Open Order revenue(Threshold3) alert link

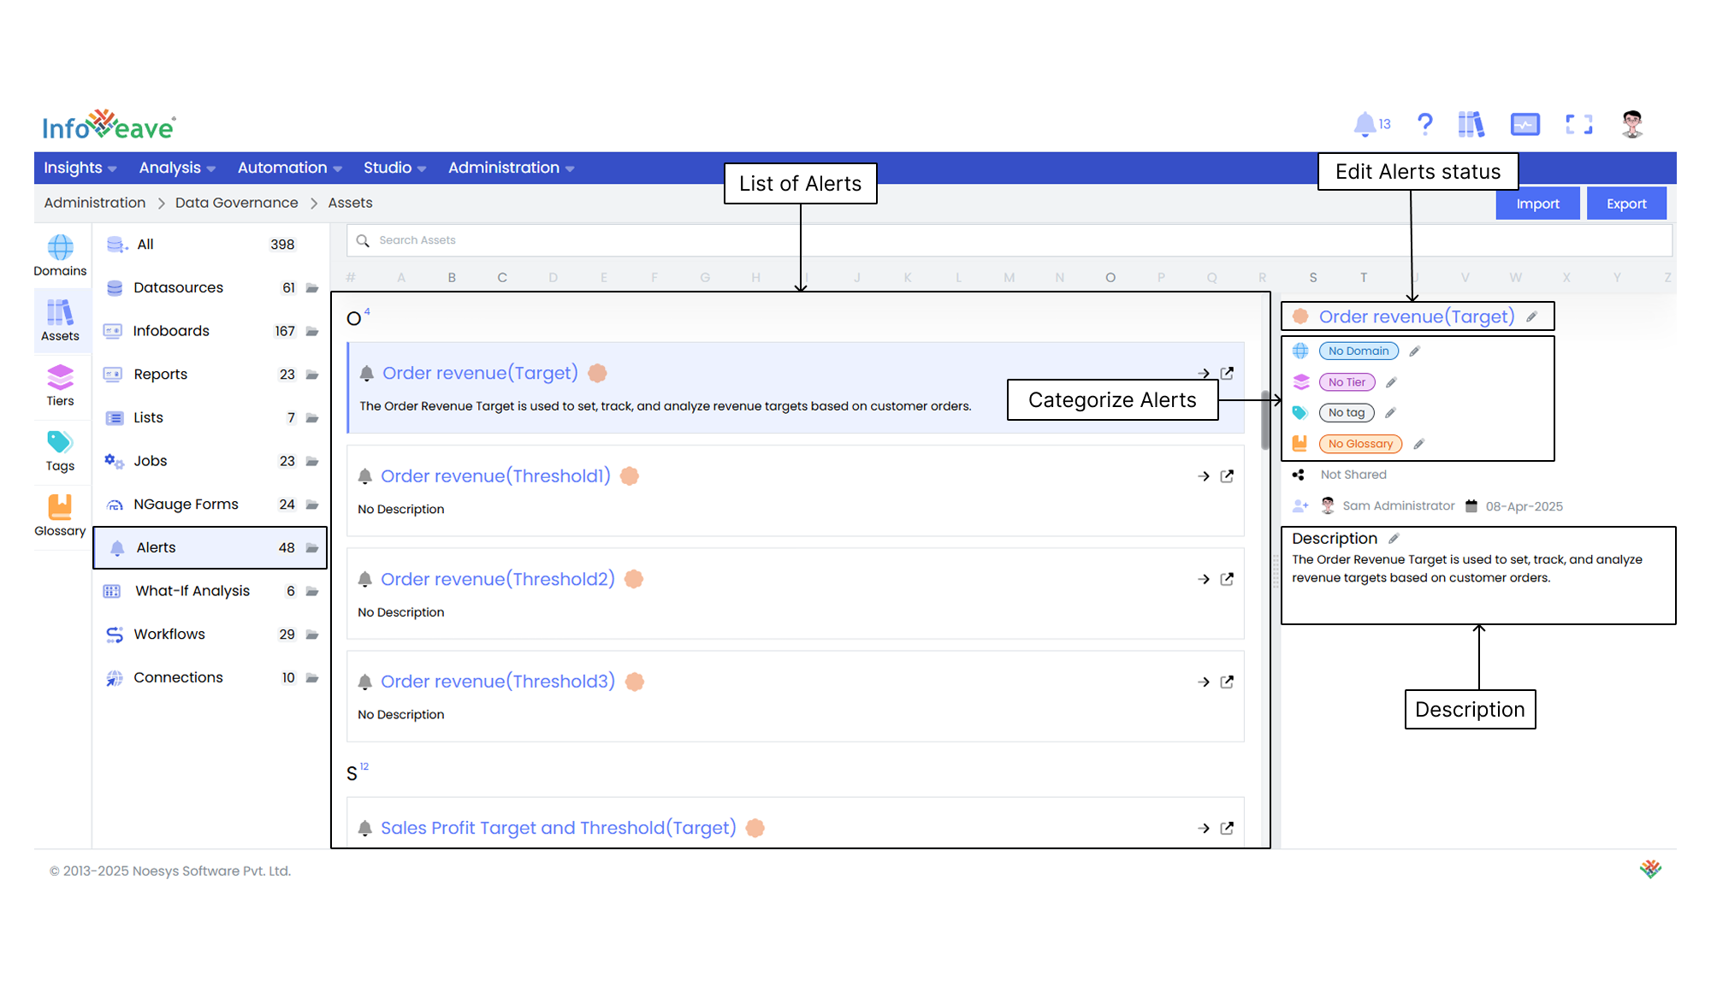(498, 682)
